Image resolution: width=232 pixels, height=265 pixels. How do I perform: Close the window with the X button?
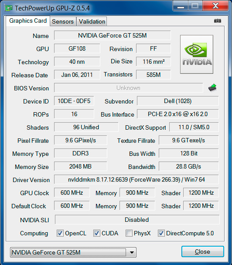[x=215, y=6]
